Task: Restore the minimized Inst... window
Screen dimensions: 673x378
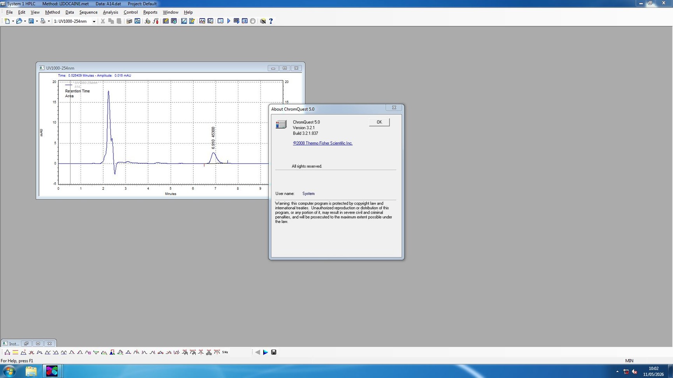Action: click(26, 343)
